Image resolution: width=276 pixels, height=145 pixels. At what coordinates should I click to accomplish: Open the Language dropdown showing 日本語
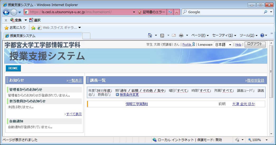(223, 45)
